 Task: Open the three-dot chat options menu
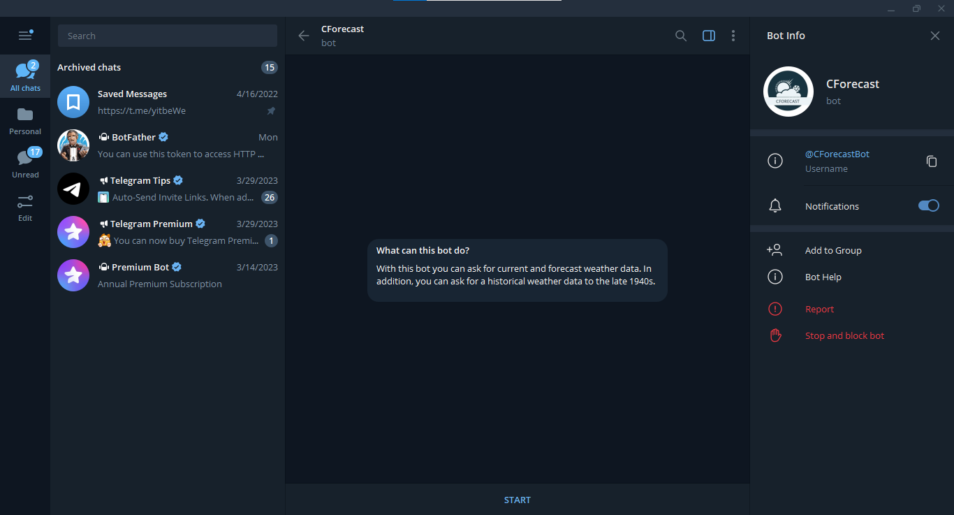click(x=733, y=35)
